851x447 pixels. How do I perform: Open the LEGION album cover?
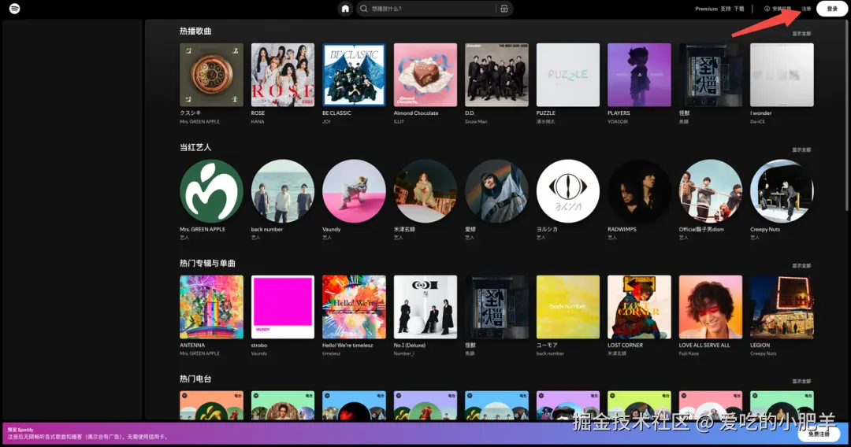coord(782,307)
